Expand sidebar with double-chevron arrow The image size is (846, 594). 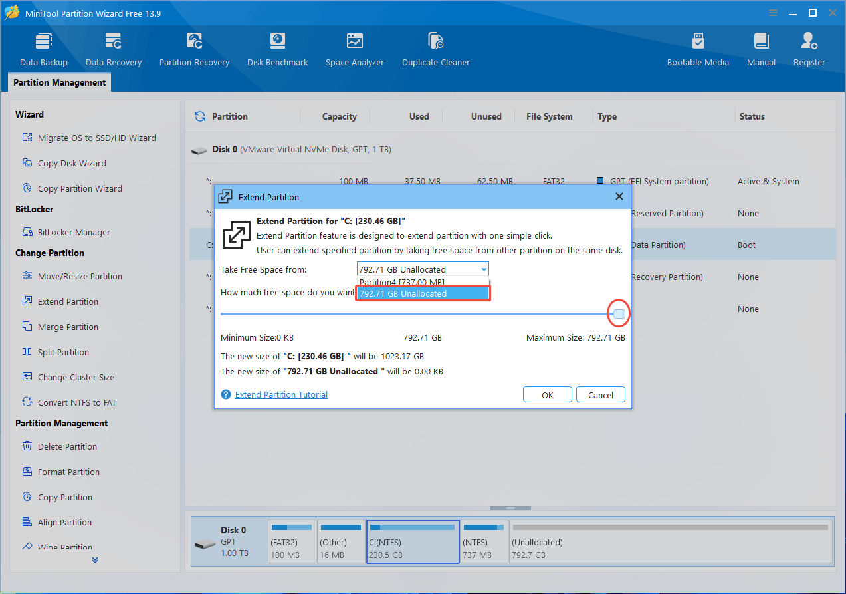coord(95,560)
